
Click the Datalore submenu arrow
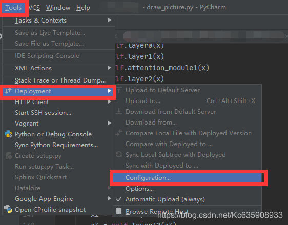click(x=110, y=188)
